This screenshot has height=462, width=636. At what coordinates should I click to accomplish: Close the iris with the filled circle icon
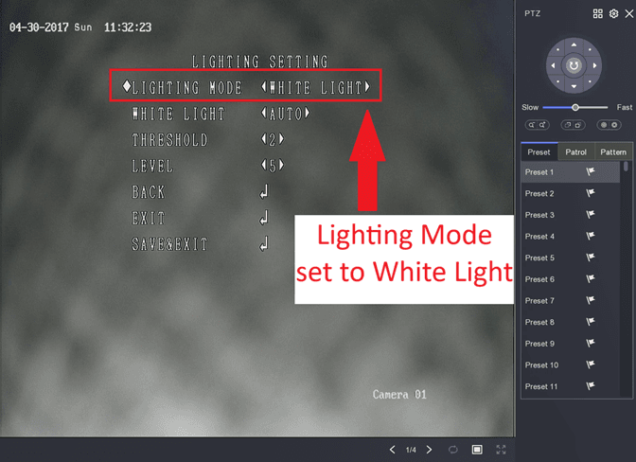(604, 125)
